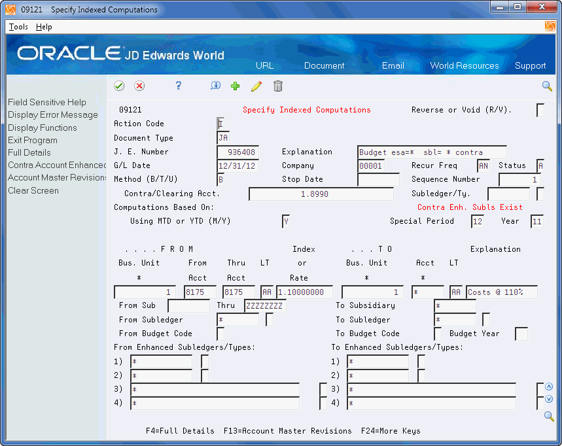Click the Index or Rate field
Image resolution: width=562 pixels, height=446 pixels.
[305, 292]
